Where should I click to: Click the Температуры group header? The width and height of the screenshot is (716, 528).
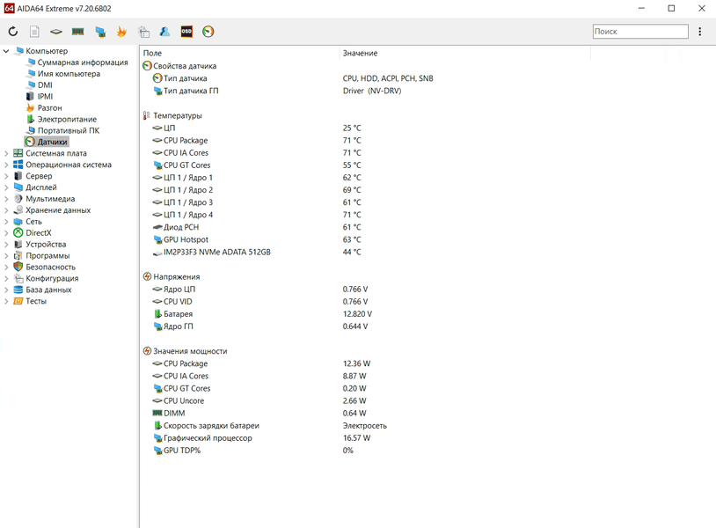pyautogui.click(x=172, y=115)
